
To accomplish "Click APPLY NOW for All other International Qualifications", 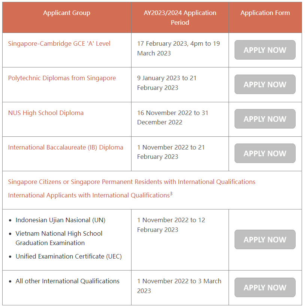I will tap(265, 288).
